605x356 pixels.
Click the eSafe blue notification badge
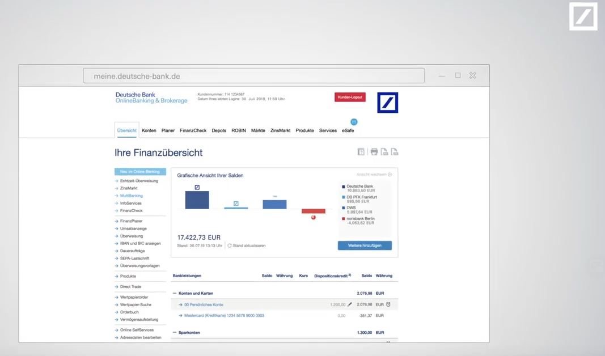pos(354,122)
